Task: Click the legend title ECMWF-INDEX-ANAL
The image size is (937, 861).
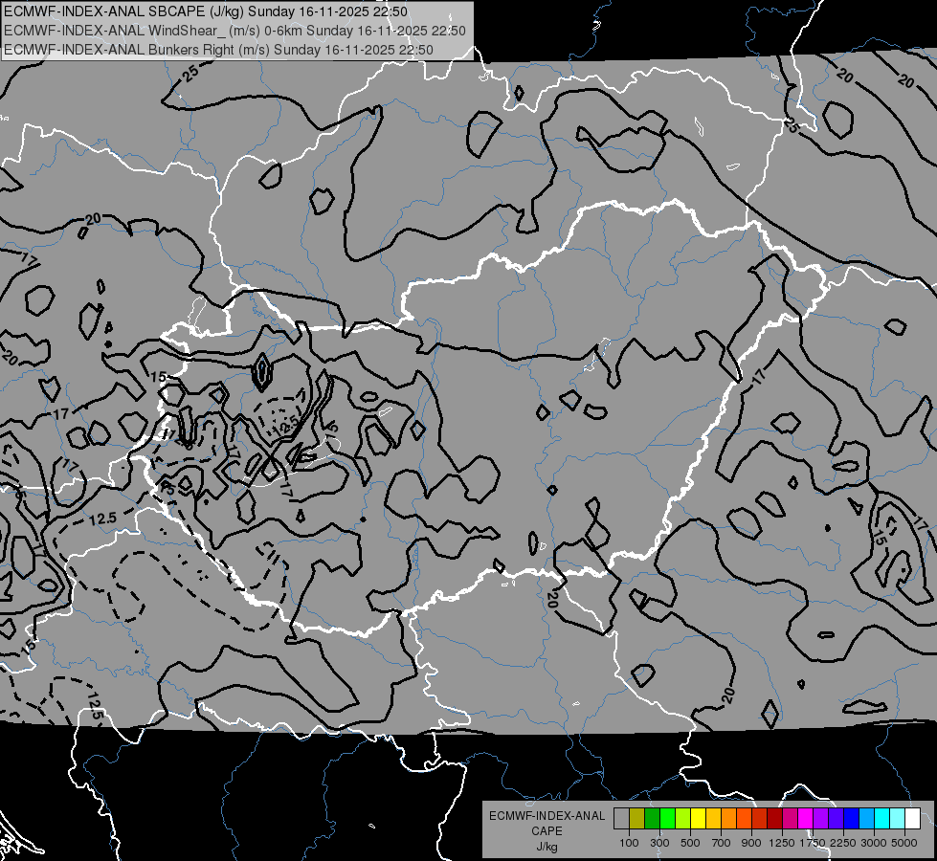Action: tap(547, 816)
